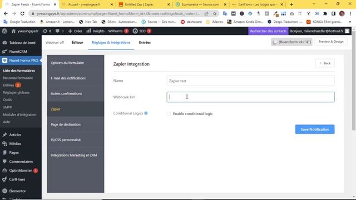The width and height of the screenshot is (356, 200).
Task: Open Options du formulaire settings
Action: coord(76,63)
